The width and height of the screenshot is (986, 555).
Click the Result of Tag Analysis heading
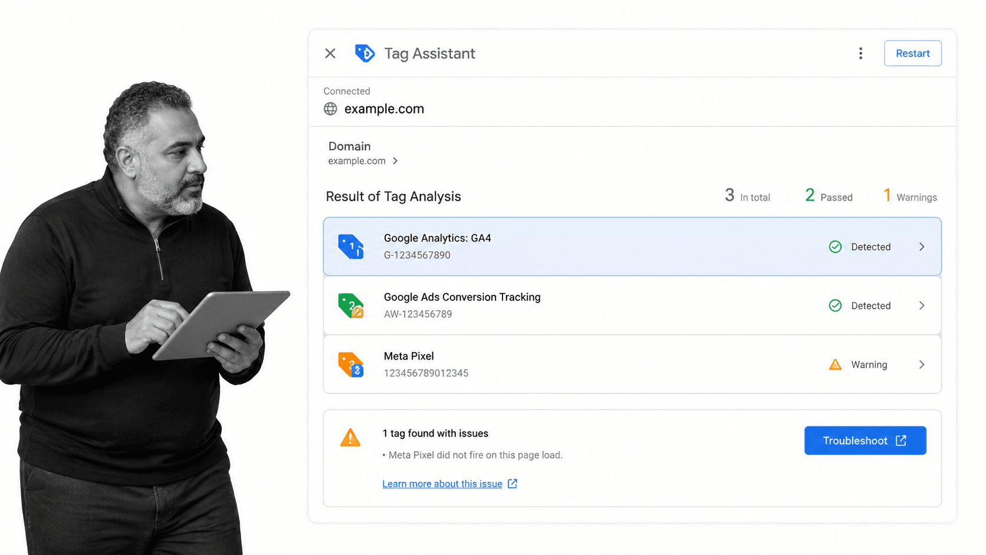coord(393,196)
